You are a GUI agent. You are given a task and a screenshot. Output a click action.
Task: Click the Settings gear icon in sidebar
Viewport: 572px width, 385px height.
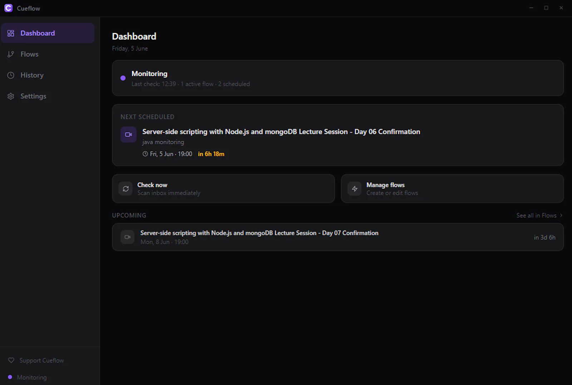pos(11,96)
